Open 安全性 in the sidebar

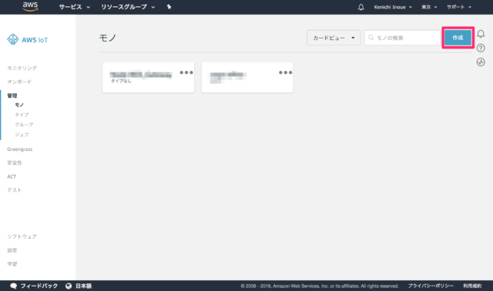coord(15,162)
